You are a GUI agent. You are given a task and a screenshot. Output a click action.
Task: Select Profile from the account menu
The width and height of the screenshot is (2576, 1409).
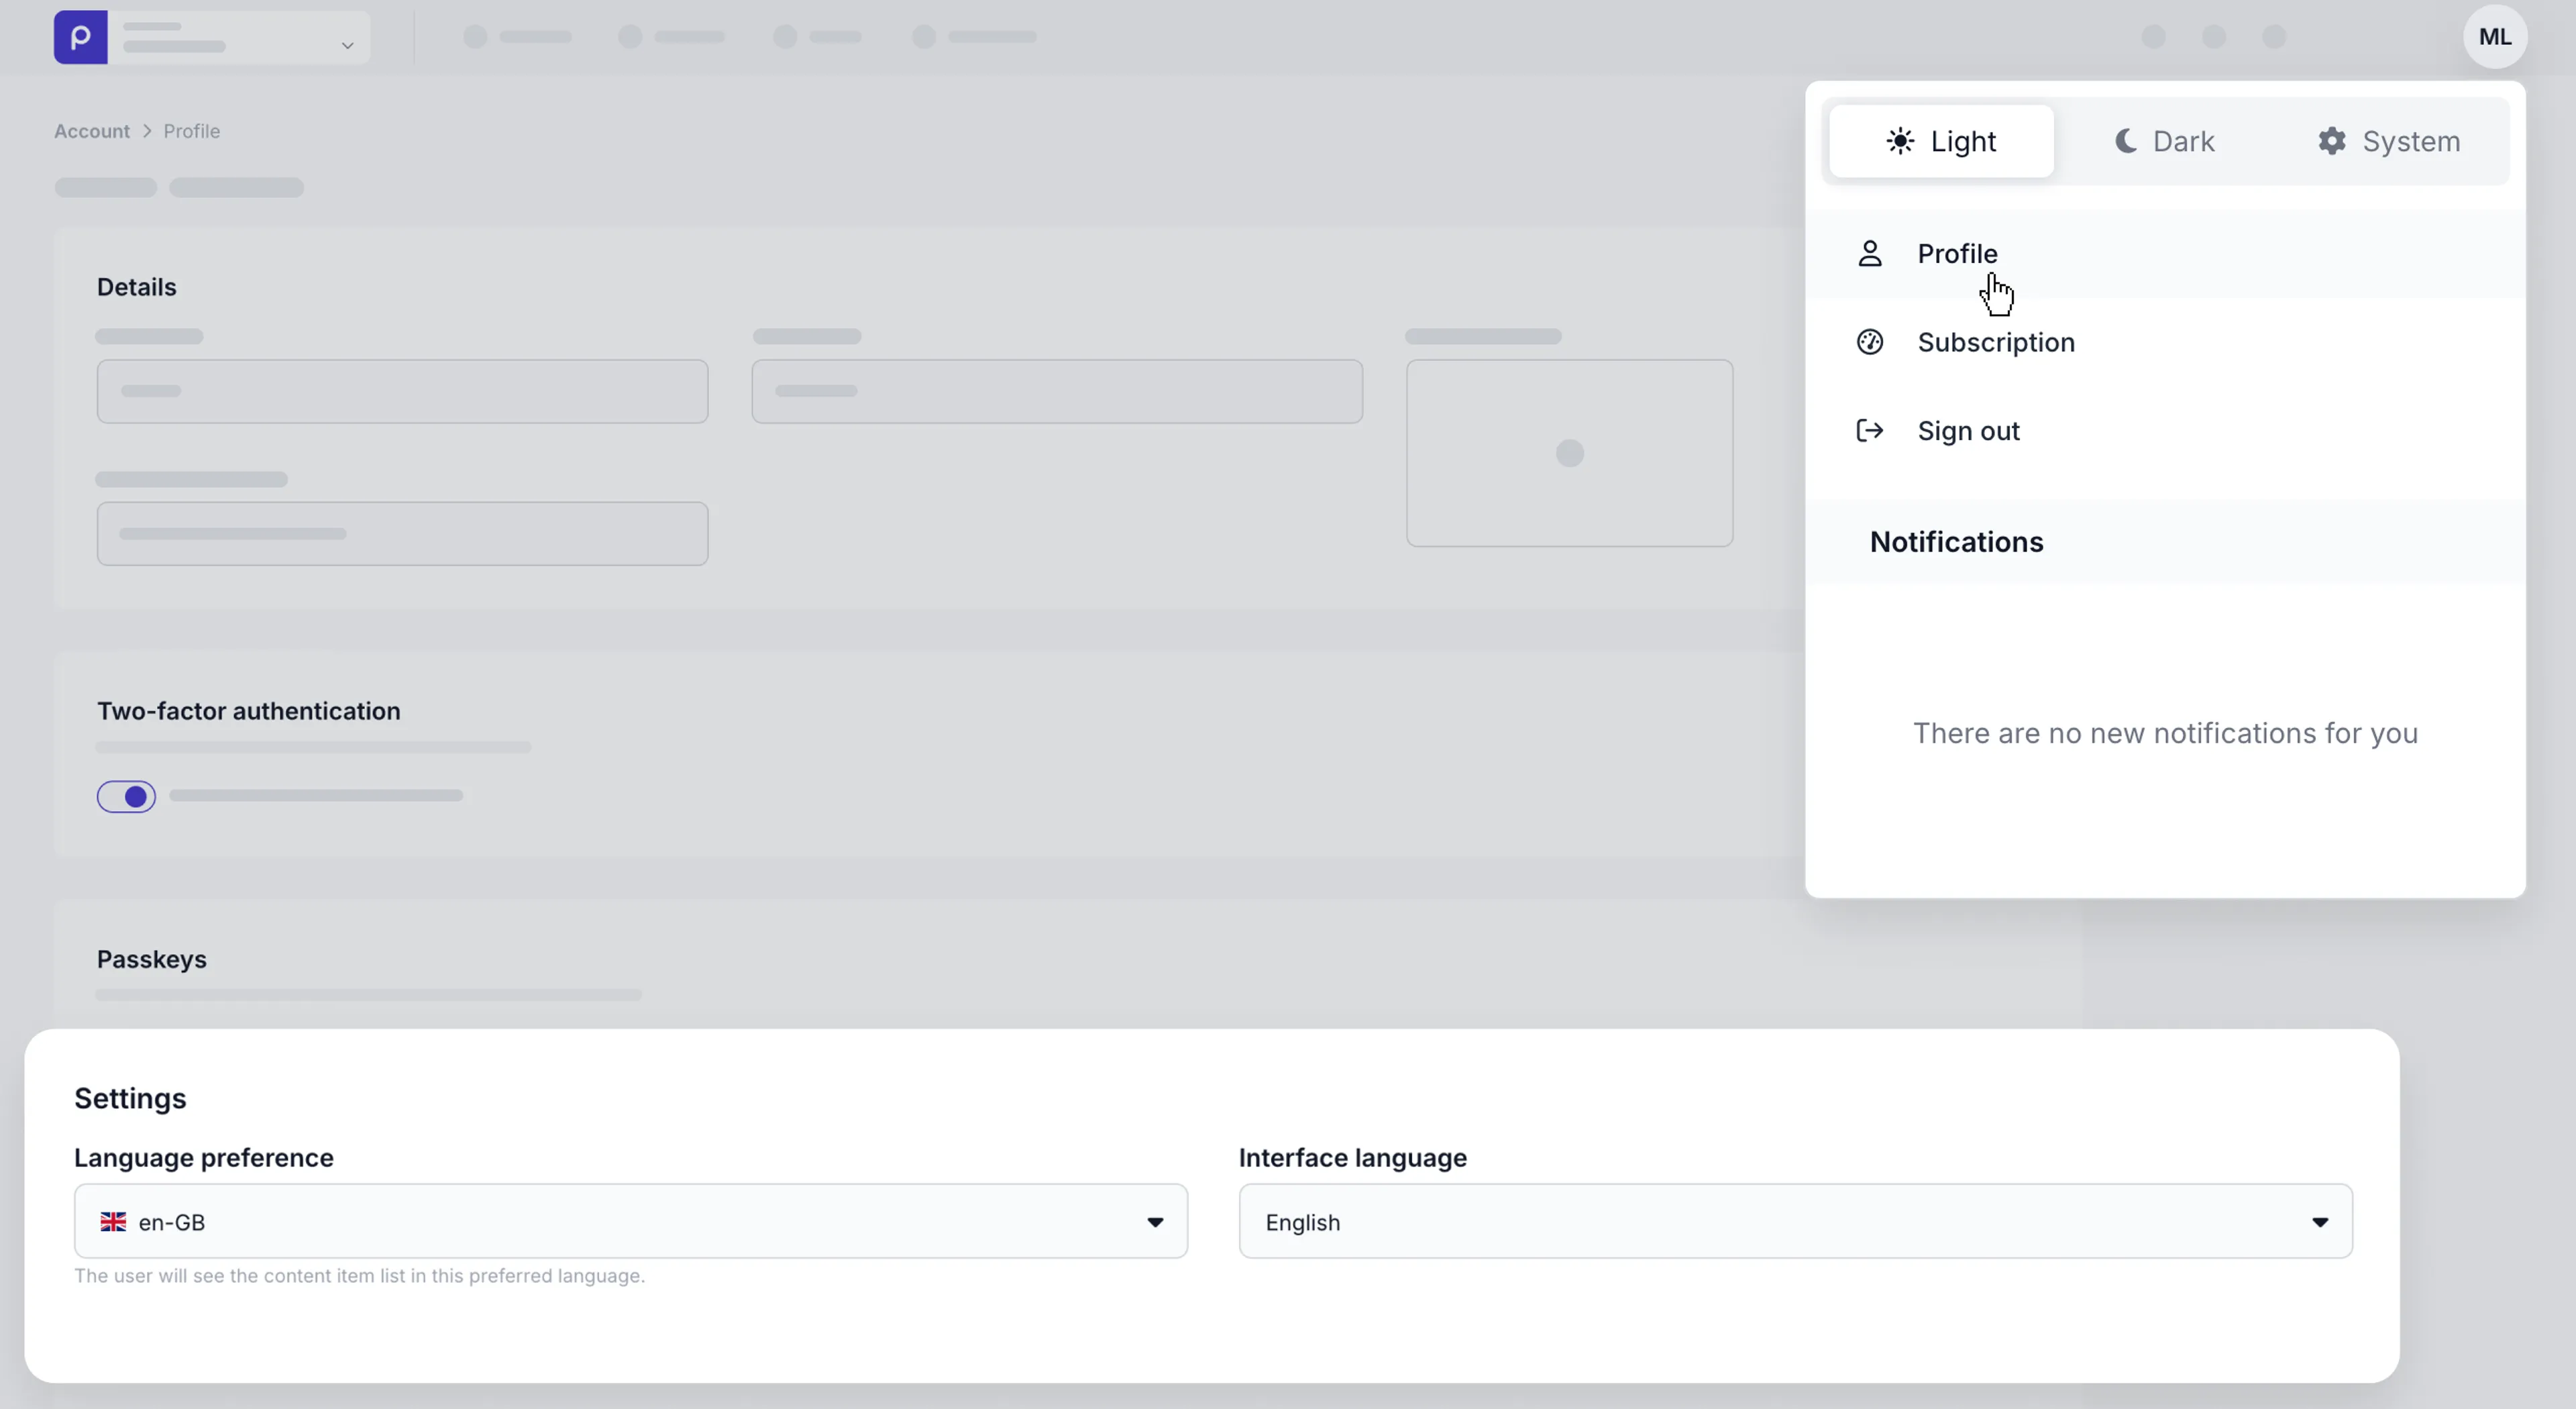(1957, 253)
